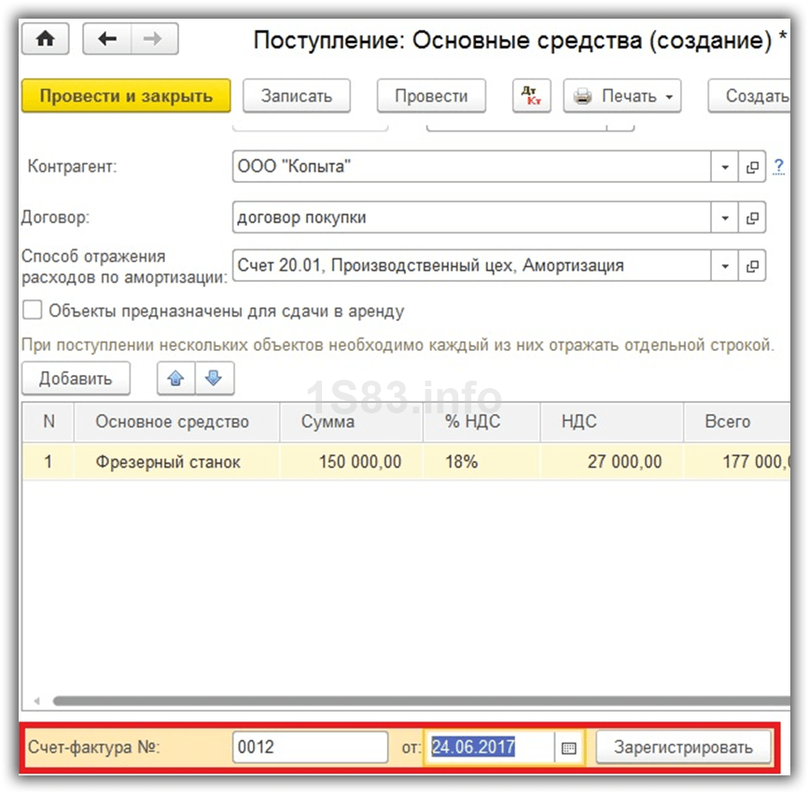Click Зарегистрировать invoice button
The height and width of the screenshot is (794, 809).
[683, 747]
